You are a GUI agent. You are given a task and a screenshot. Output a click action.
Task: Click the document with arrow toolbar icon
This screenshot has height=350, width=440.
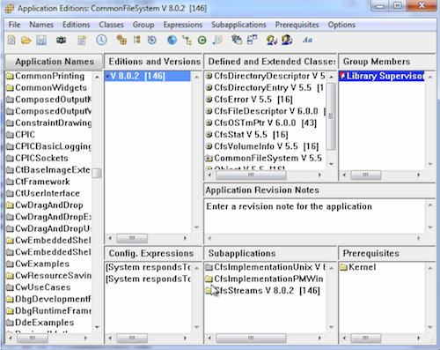217,40
